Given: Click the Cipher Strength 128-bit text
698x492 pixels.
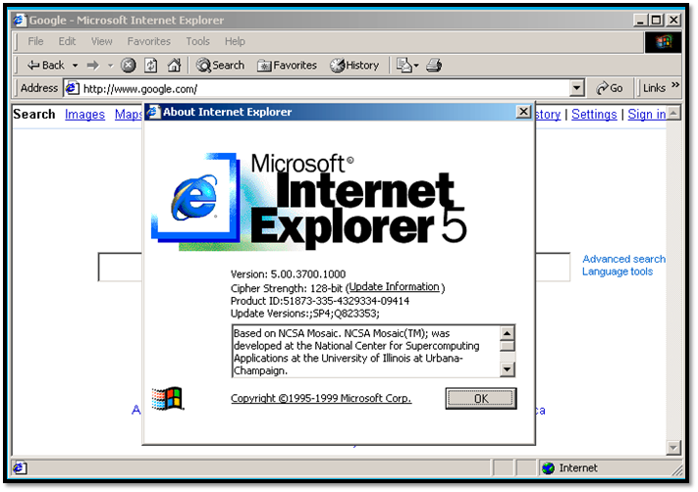Looking at the screenshot, I should pos(287,288).
